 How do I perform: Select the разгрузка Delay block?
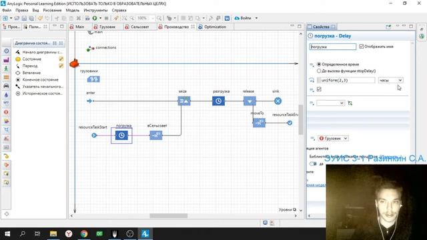[218, 101]
